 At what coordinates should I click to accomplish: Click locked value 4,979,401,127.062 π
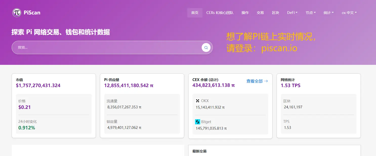[124, 128]
